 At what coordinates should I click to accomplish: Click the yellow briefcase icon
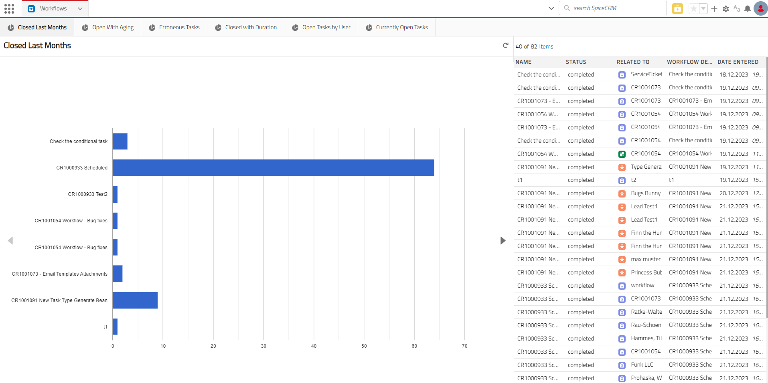(677, 8)
